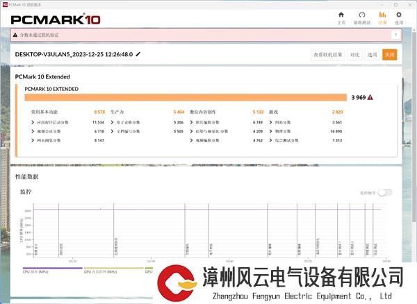Click the PCMark 10 Extended heading
Viewport: 417px width, 304px height.
[x=42, y=77]
